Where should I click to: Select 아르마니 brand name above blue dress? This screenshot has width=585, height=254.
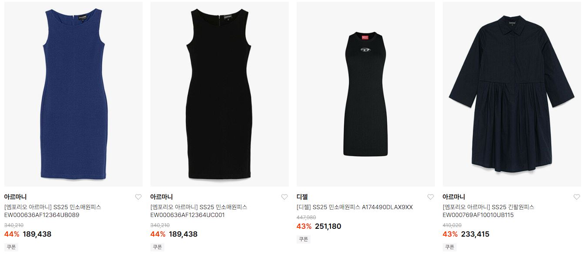(x=15, y=197)
